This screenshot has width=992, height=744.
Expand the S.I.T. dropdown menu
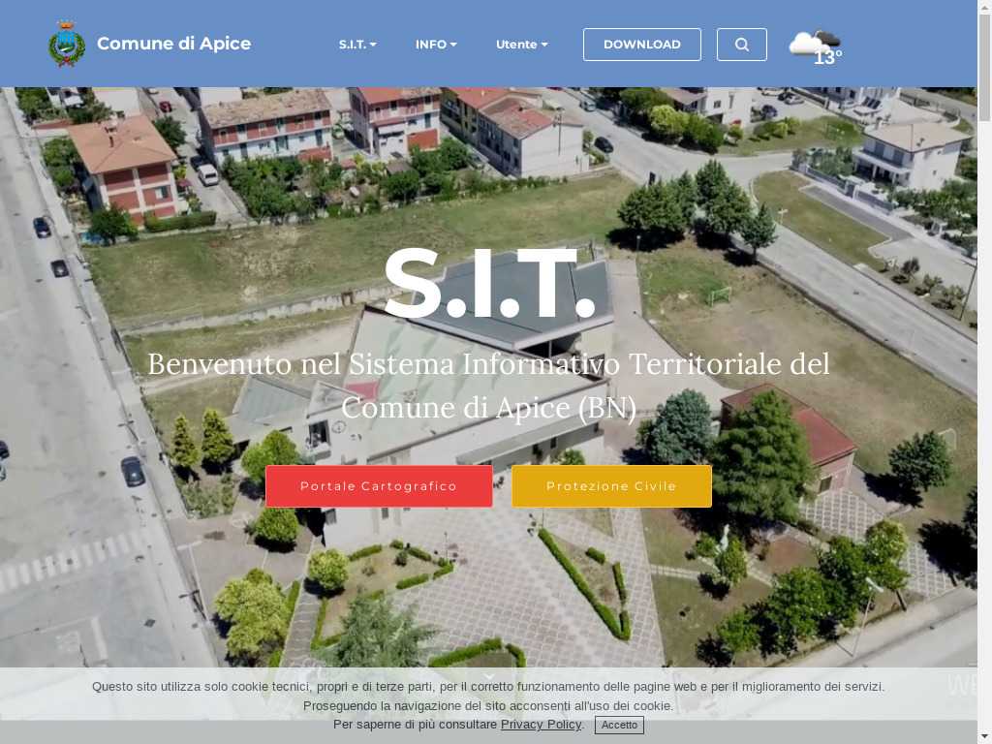click(357, 45)
